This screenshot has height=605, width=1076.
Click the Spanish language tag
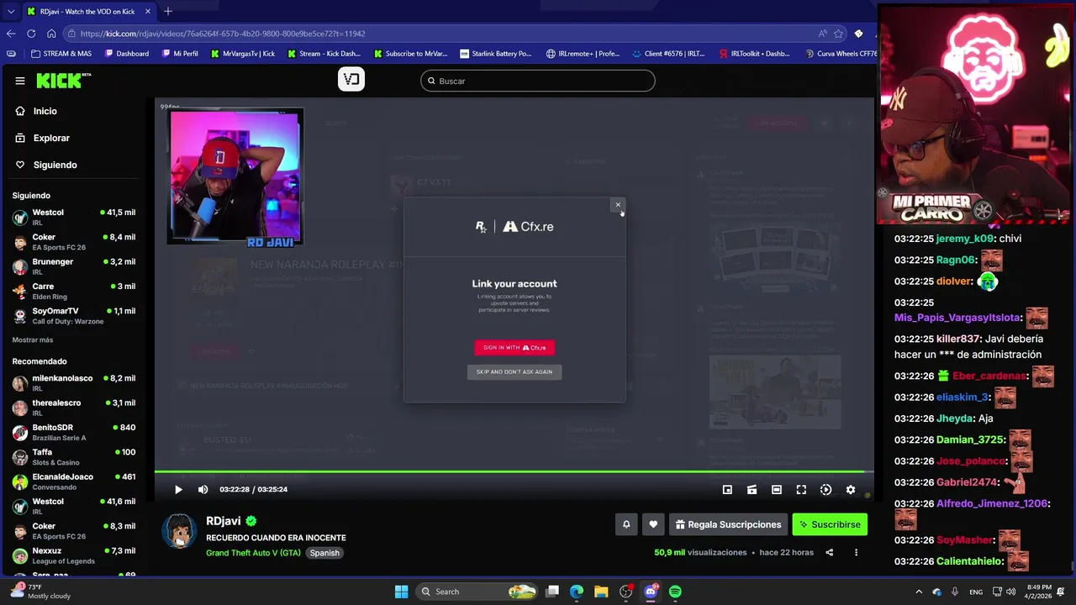tap(324, 553)
